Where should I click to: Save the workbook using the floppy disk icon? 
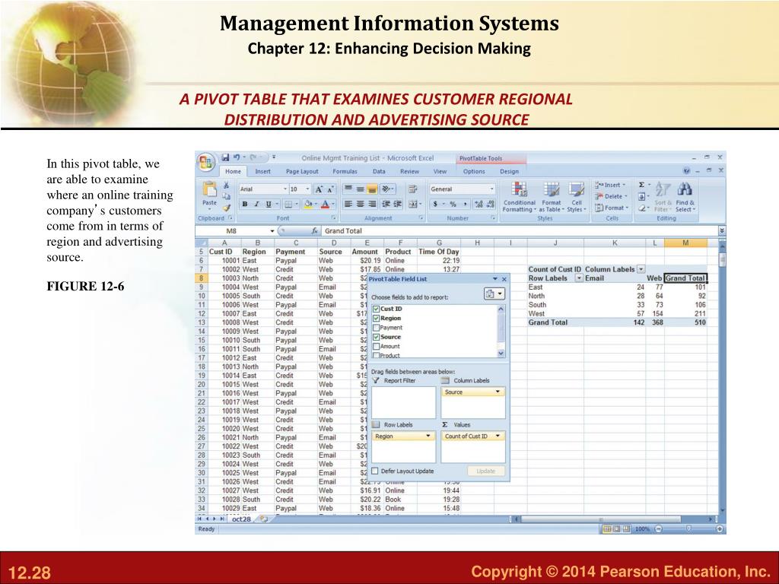(225, 157)
